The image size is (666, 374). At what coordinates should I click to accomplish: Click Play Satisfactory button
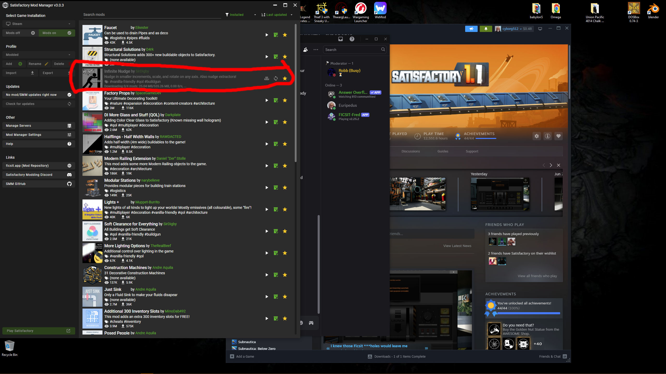[39, 331]
